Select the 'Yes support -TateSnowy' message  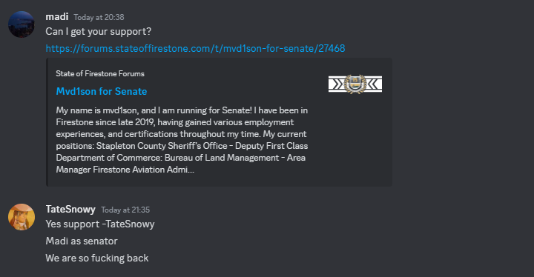100,224
